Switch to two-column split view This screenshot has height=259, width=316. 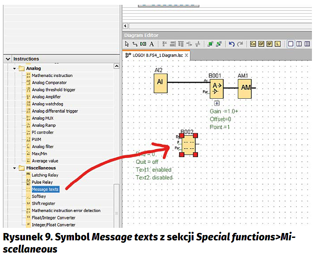(x=299, y=44)
